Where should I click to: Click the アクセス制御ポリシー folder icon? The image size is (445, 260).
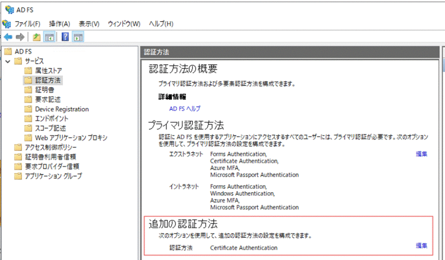[x=18, y=147]
